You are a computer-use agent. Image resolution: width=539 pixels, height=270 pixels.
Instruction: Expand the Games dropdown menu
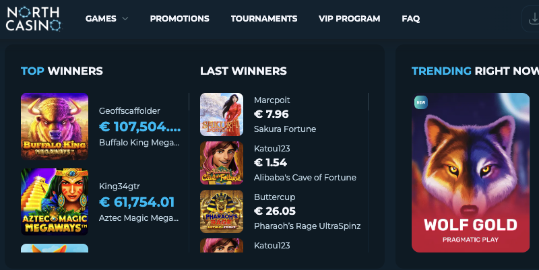106,19
